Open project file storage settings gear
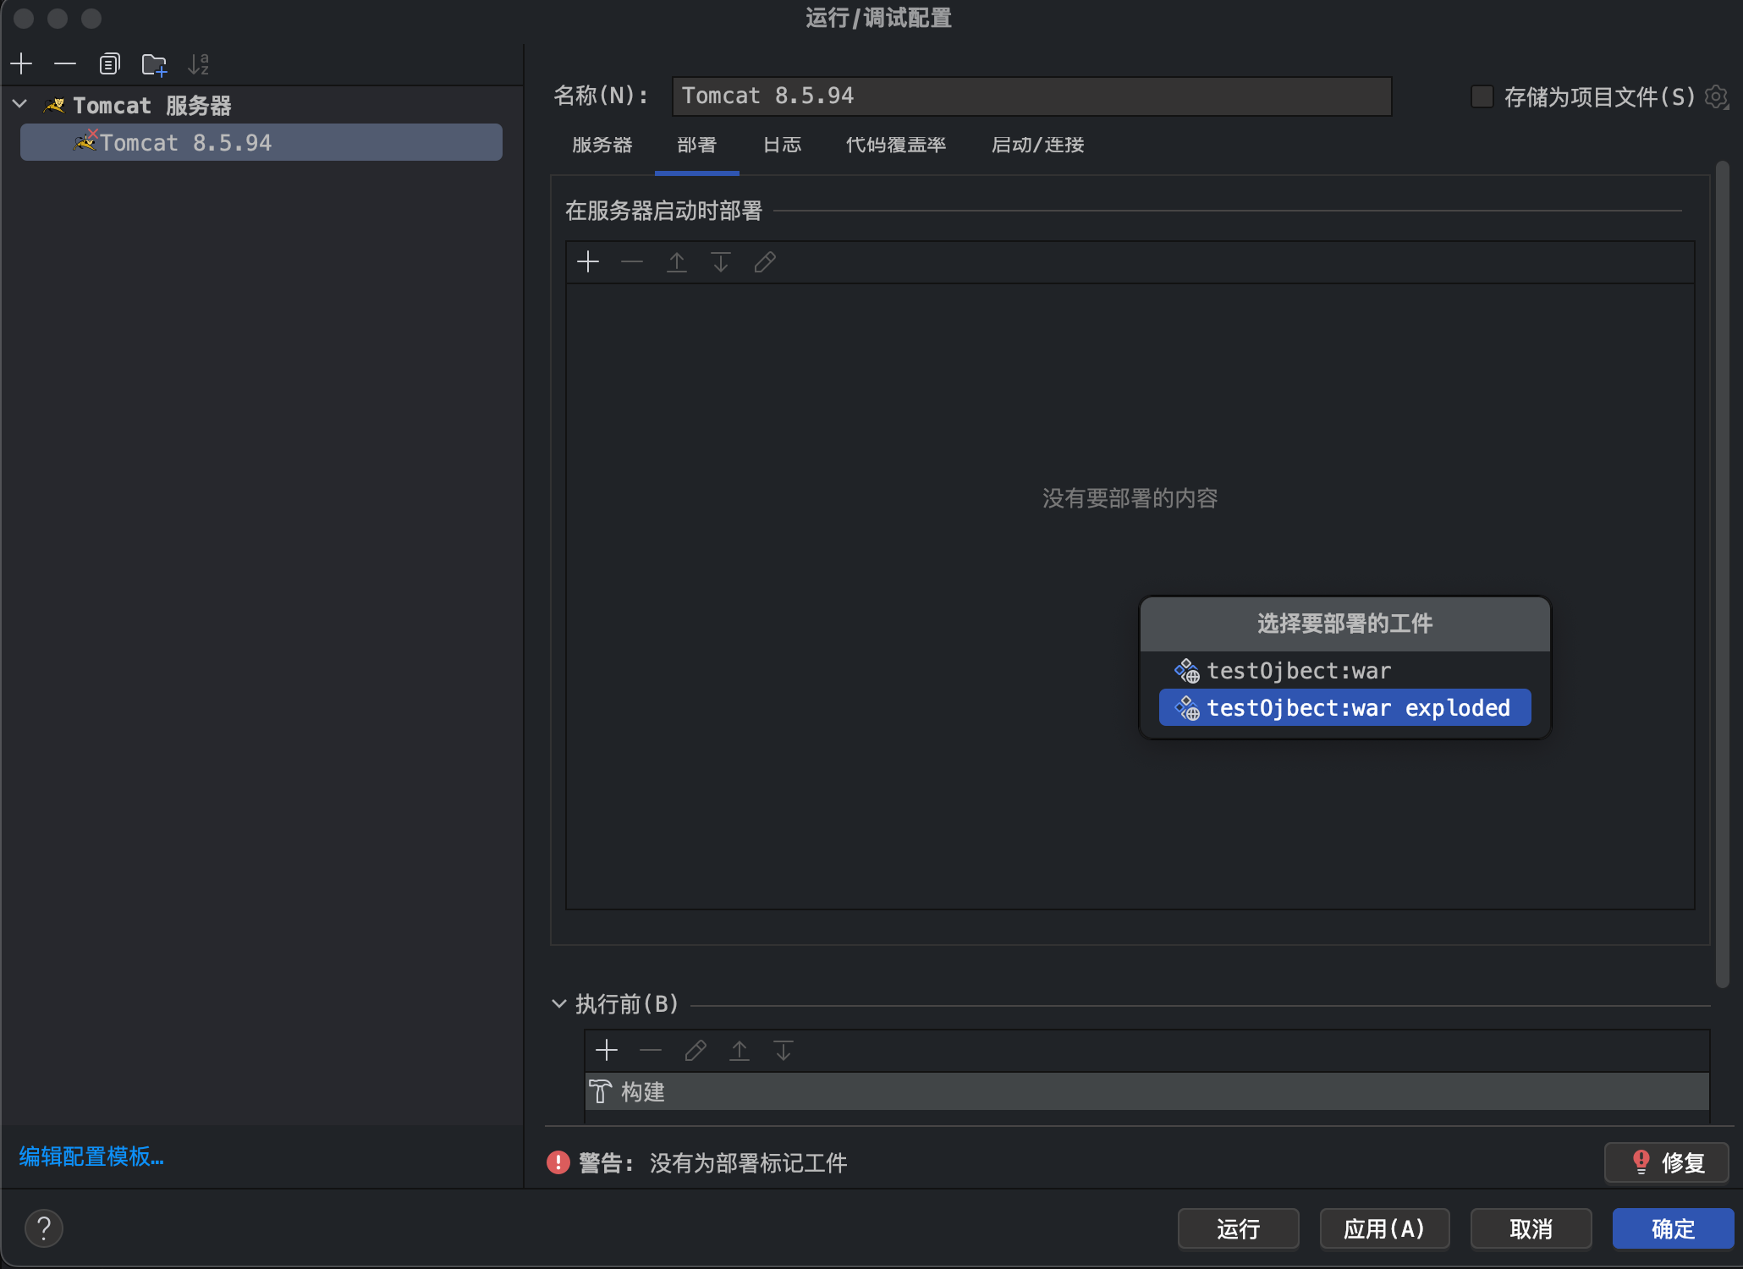This screenshot has height=1269, width=1743. pyautogui.click(x=1716, y=96)
